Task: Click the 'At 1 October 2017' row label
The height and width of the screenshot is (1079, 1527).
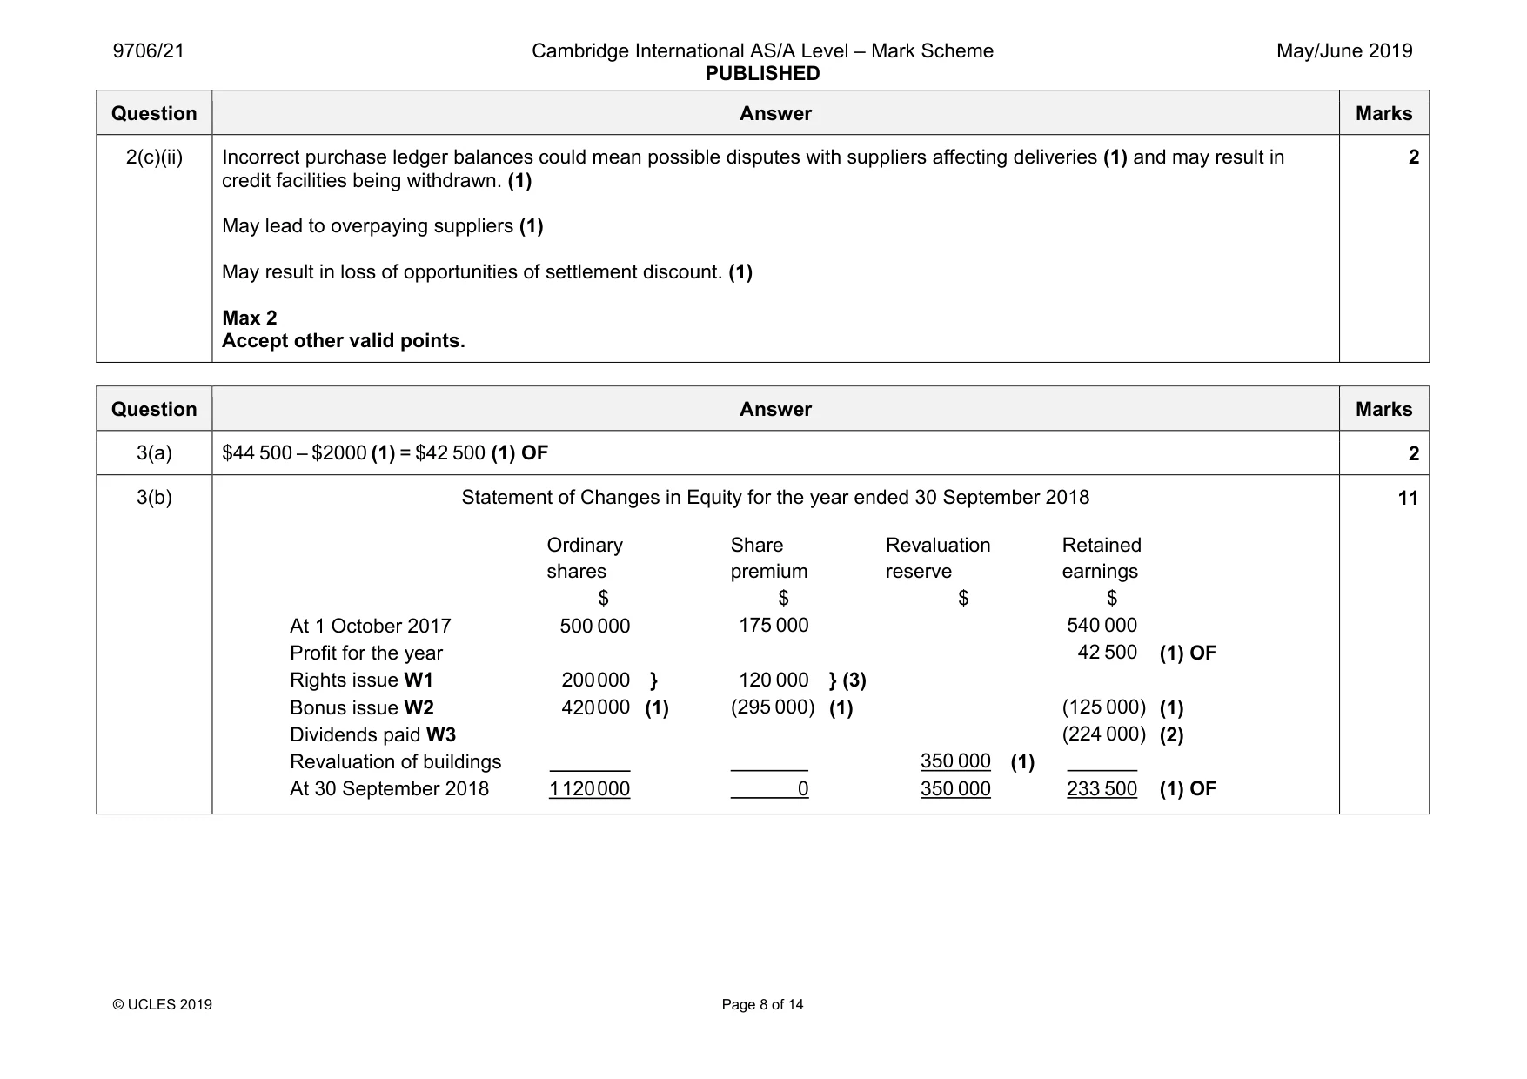Action: pos(371,626)
